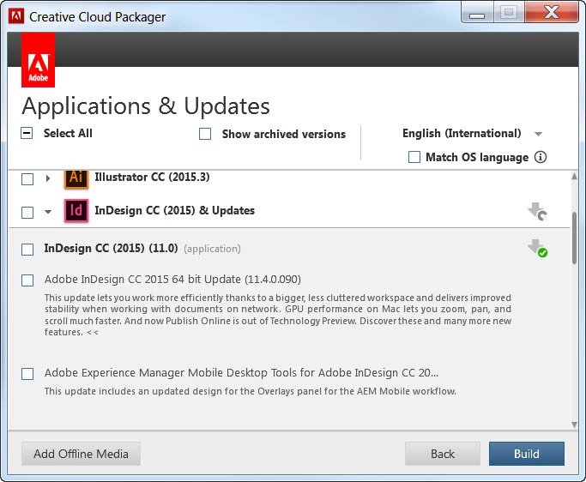Click the Creative Cloud Packager title bar icon
Screen dimensions: 586x482
tap(16, 16)
